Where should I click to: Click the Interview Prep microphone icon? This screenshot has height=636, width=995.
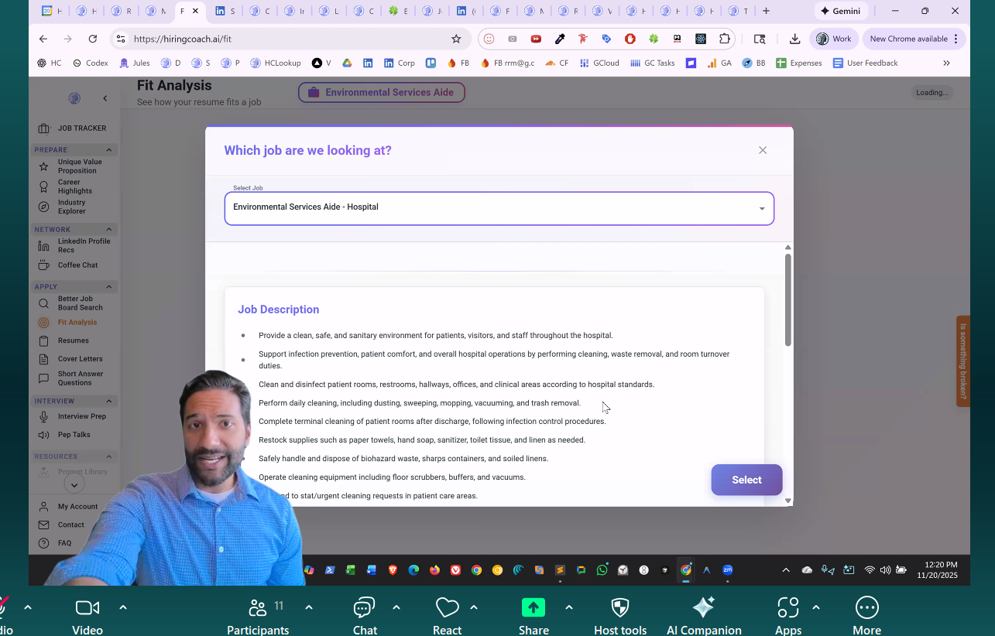tap(44, 417)
